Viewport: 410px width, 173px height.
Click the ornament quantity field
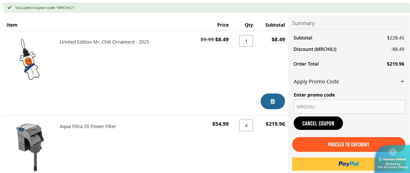[x=246, y=41]
